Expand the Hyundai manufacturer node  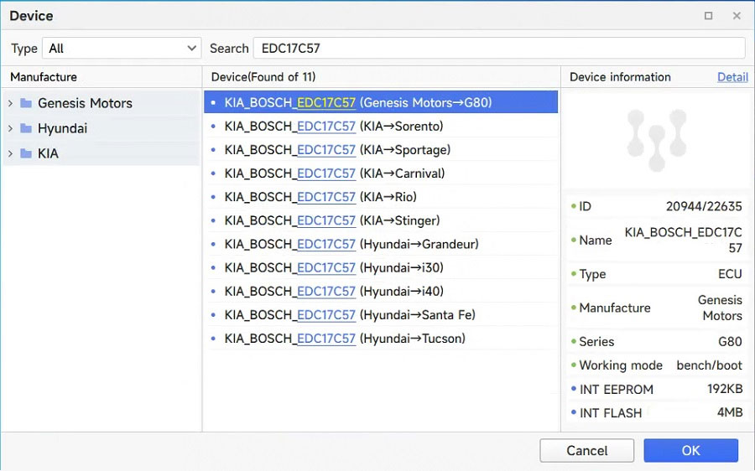coord(10,129)
